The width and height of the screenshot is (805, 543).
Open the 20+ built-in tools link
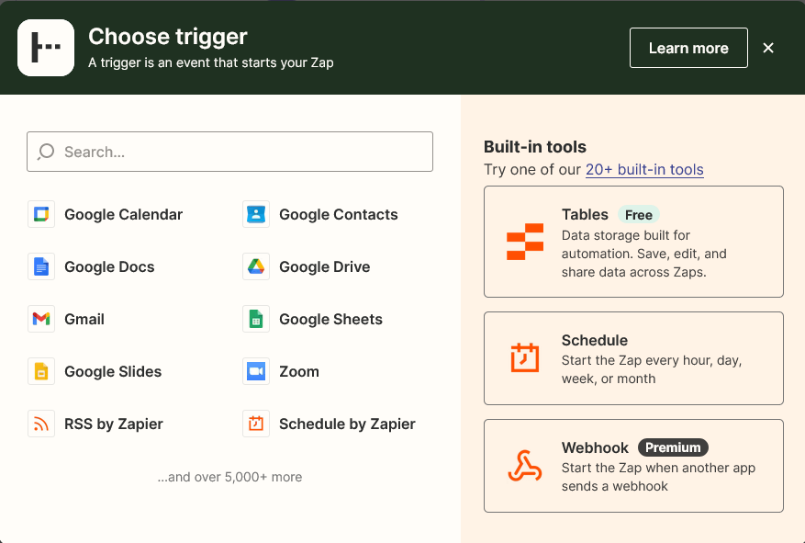[644, 170]
